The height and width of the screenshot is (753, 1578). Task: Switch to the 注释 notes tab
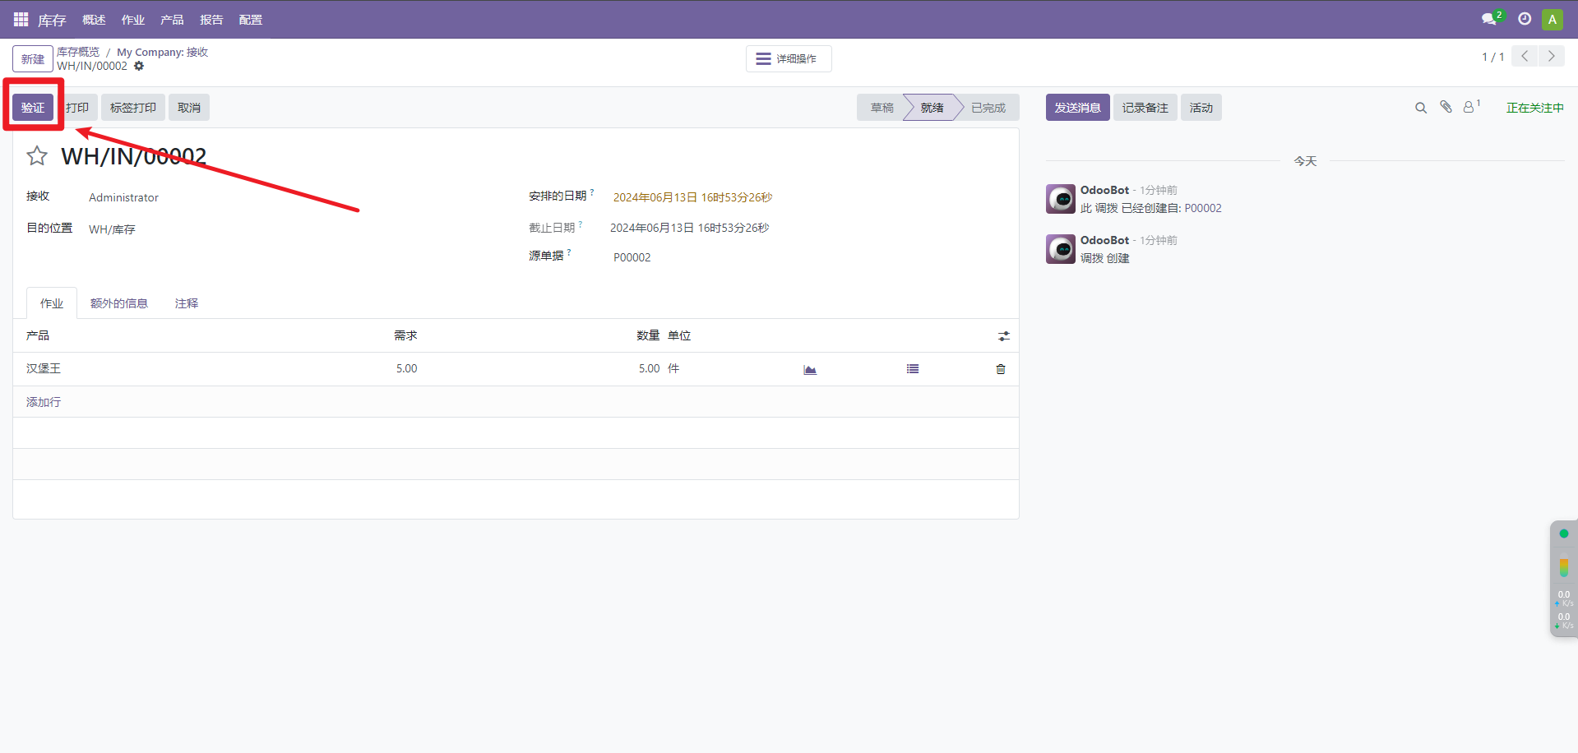point(187,303)
